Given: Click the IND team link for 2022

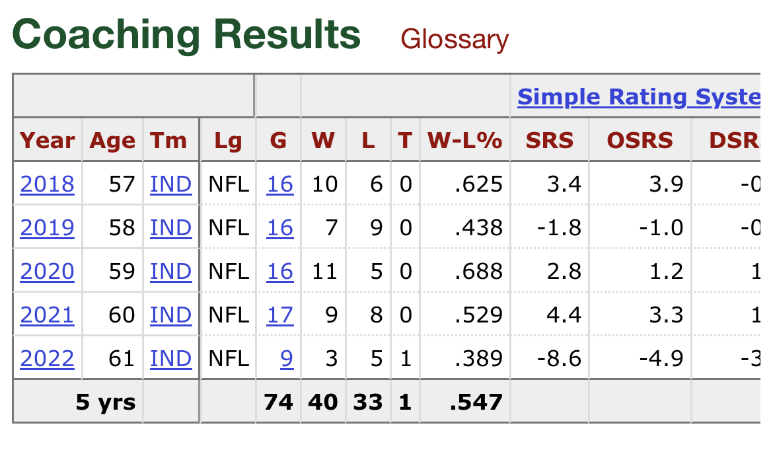Looking at the screenshot, I should tap(170, 358).
